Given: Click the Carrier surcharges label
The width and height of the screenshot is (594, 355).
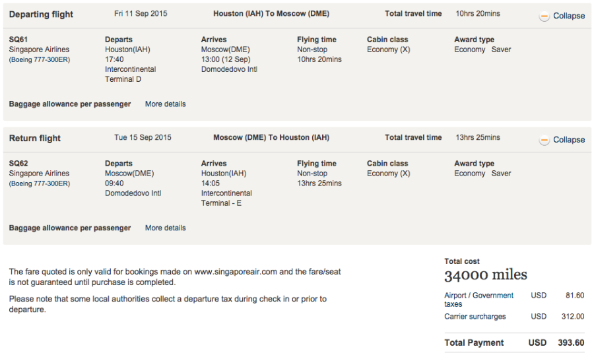Looking at the screenshot, I should pos(475,317).
